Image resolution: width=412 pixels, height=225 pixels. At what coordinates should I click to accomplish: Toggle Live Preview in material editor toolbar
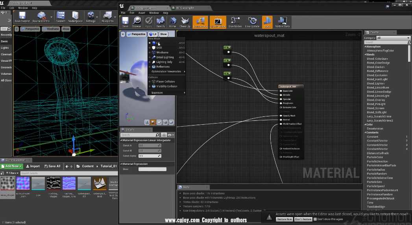click(218, 22)
